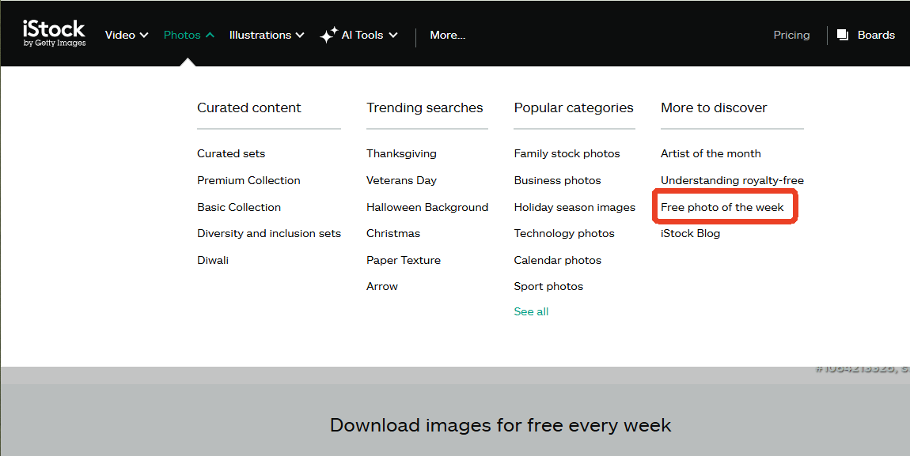This screenshot has height=456, width=910.
Task: Open Understanding royalty-free
Action: tap(733, 180)
